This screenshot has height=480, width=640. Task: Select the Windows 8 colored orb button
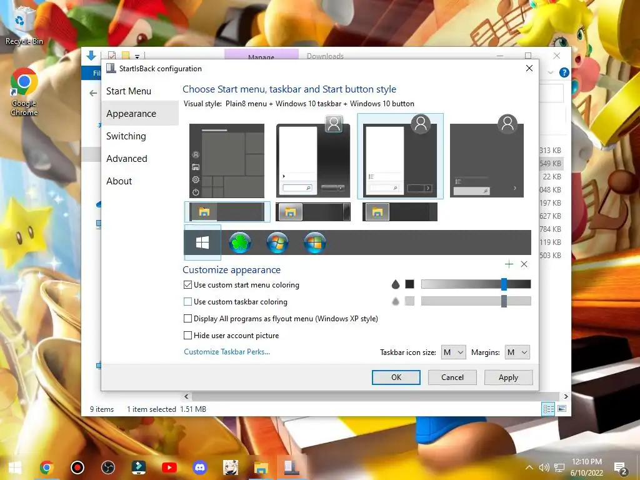(315, 242)
